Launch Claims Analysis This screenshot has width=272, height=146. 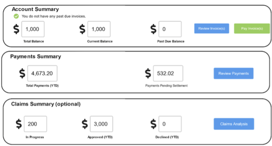(234, 124)
